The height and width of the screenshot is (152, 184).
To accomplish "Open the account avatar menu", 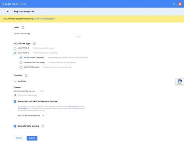I will point(180,4).
